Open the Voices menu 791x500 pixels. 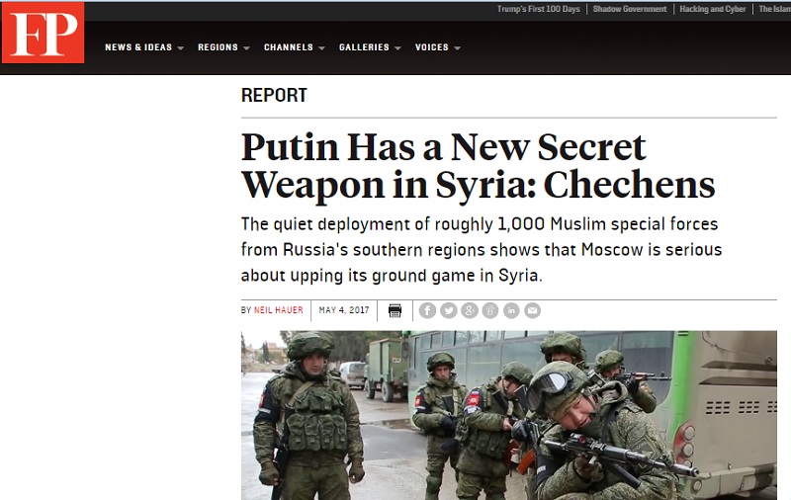pyautogui.click(x=437, y=47)
